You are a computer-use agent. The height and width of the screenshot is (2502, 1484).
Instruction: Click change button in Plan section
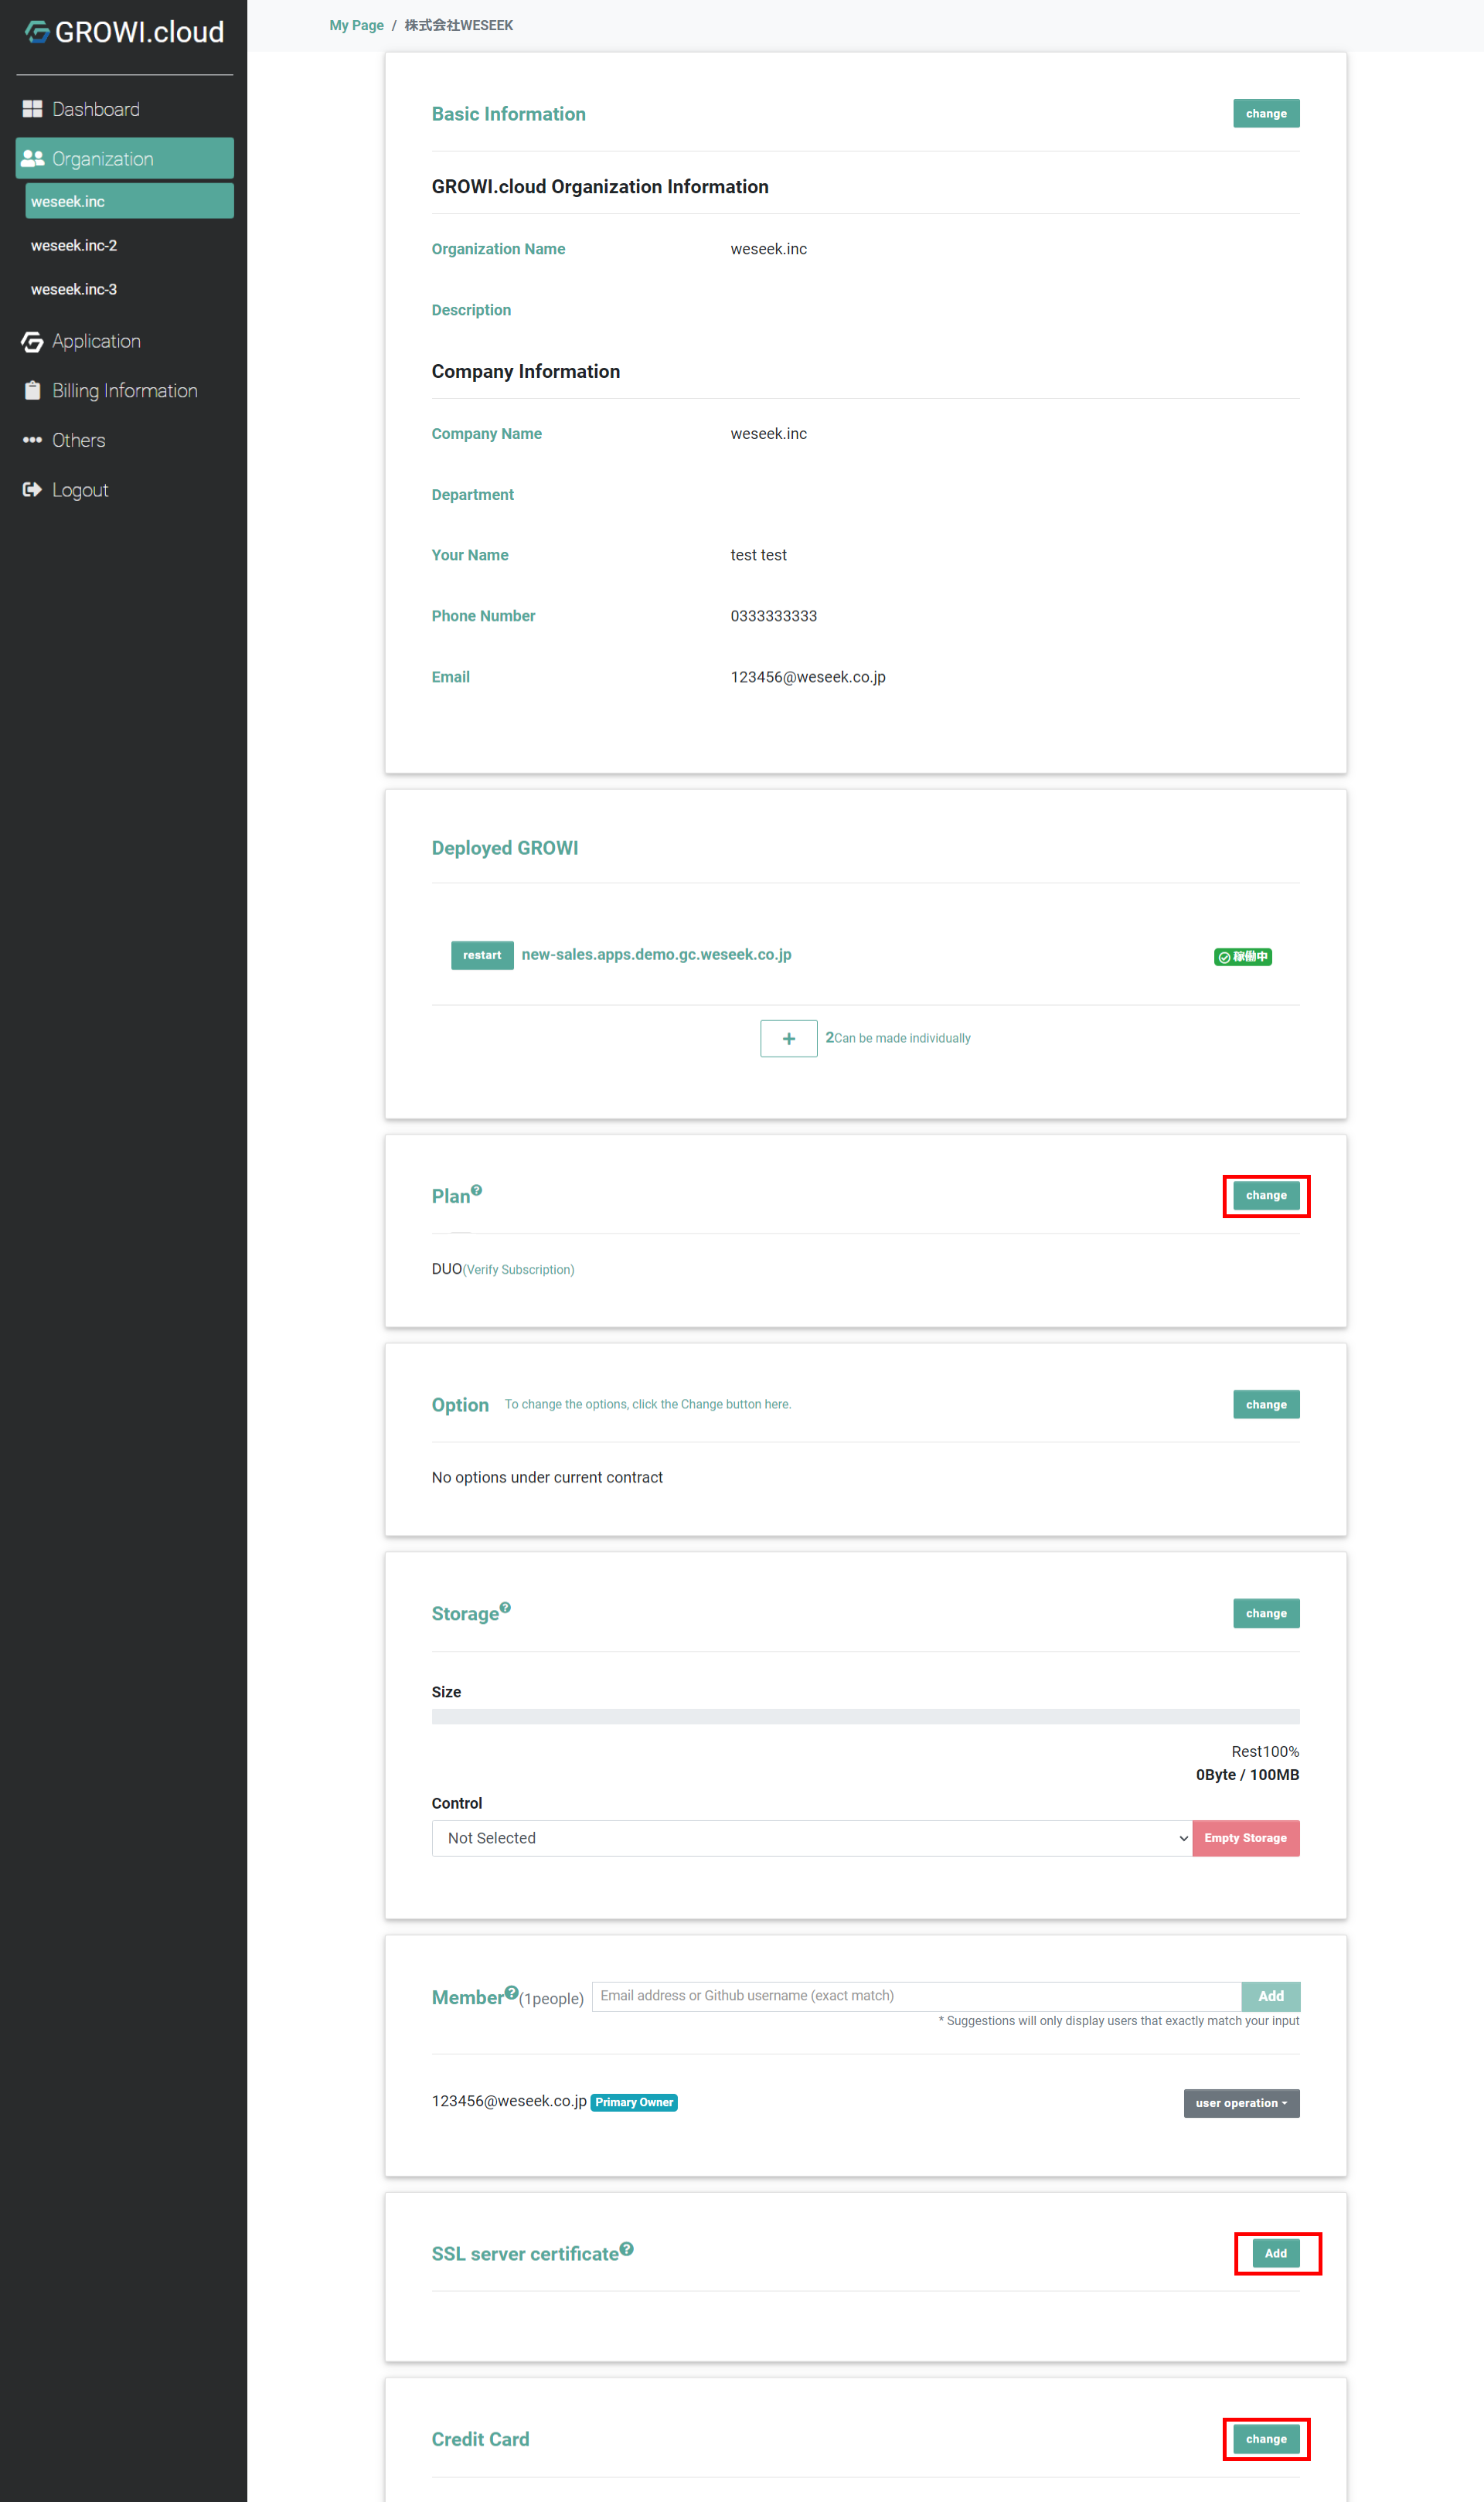click(x=1266, y=1195)
